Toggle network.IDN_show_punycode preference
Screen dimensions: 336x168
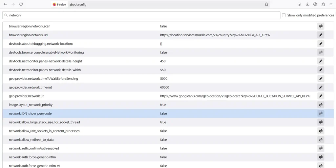click(x=321, y=113)
